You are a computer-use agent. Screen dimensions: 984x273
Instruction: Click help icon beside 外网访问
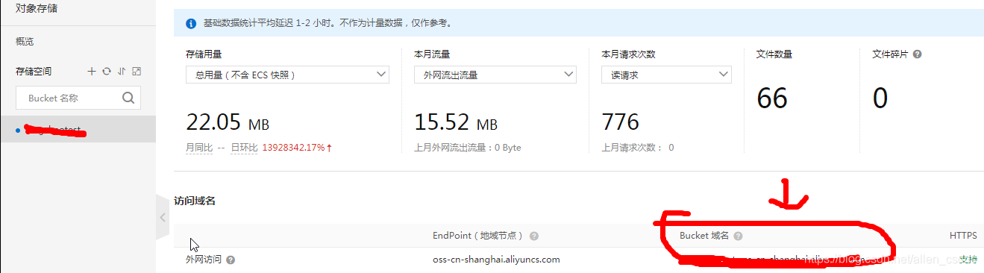pos(231,260)
